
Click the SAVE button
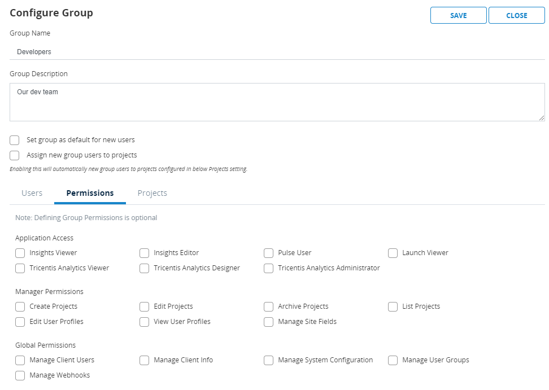[x=458, y=15]
